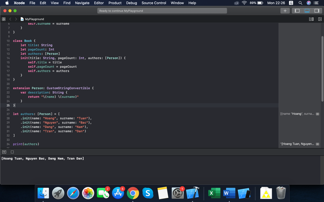Launch Google Chrome from the Dock

tap(133, 193)
